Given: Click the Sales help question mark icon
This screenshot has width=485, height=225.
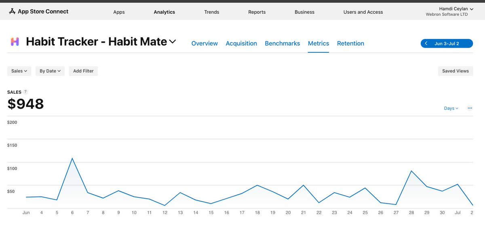Looking at the screenshot, I should (25, 92).
